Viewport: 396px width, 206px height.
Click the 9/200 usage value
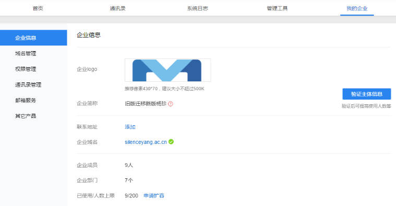pyautogui.click(x=131, y=196)
